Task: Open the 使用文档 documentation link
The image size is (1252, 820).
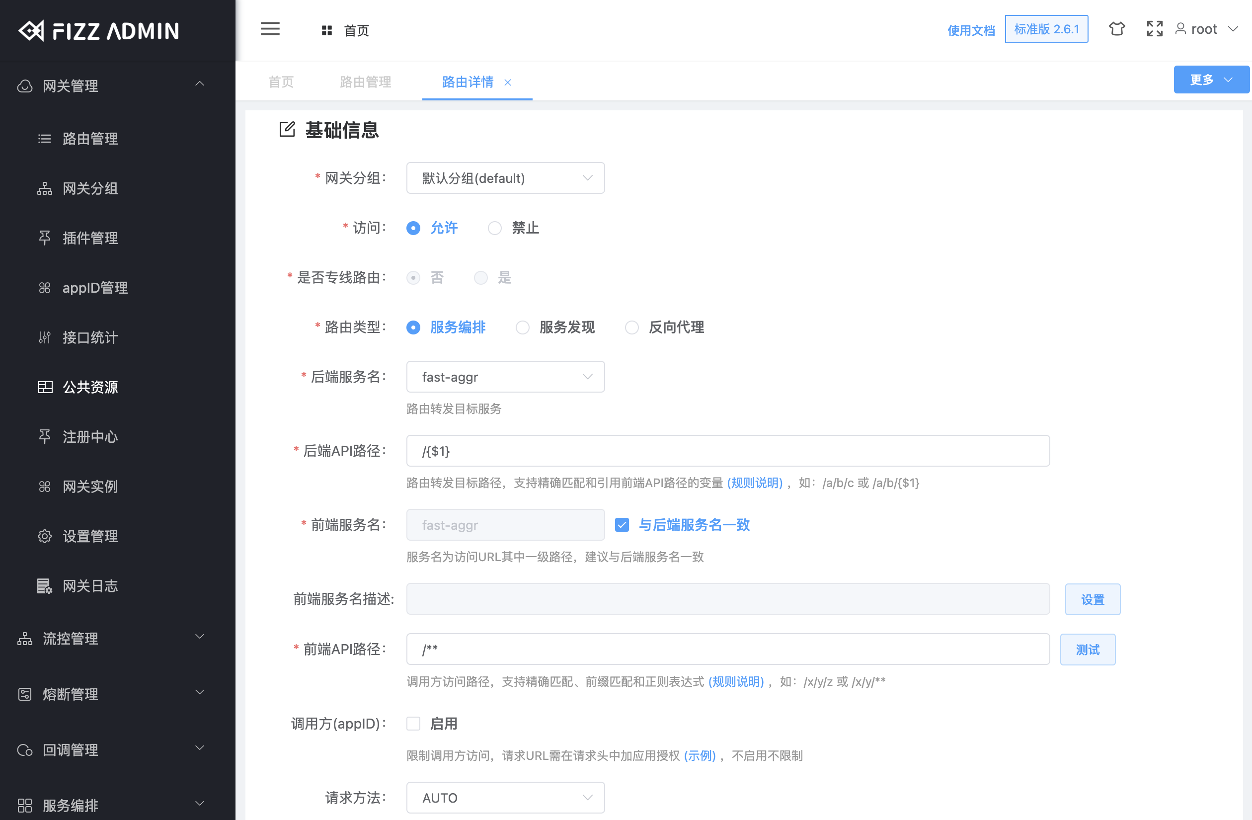Action: 971,30
